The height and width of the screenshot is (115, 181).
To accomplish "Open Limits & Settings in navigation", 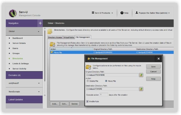I will [20, 63].
